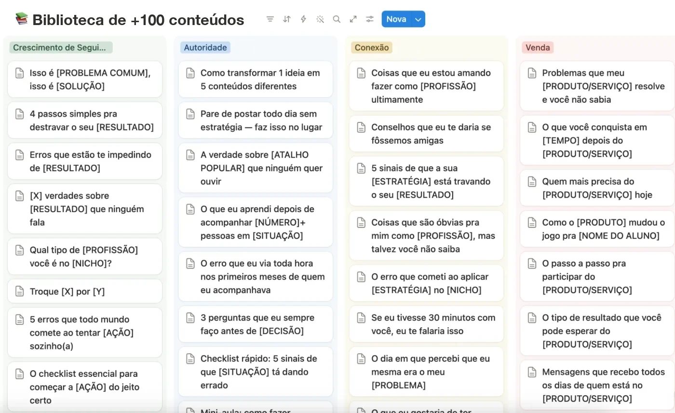Open the sort arrows icon

pyautogui.click(x=287, y=19)
